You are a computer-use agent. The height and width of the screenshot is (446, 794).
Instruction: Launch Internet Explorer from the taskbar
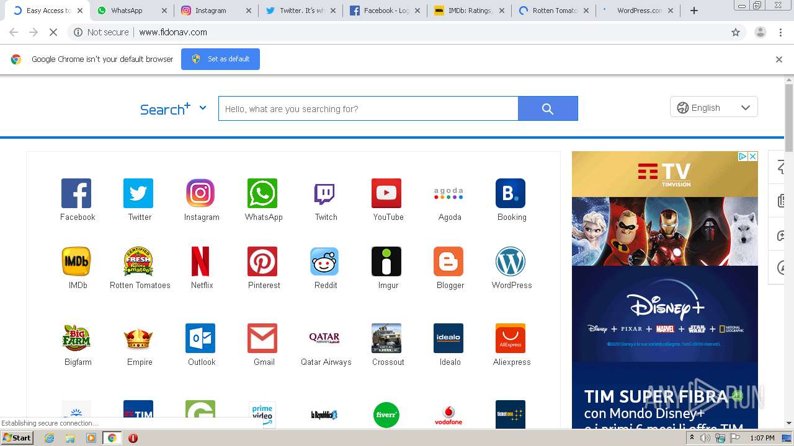49,438
